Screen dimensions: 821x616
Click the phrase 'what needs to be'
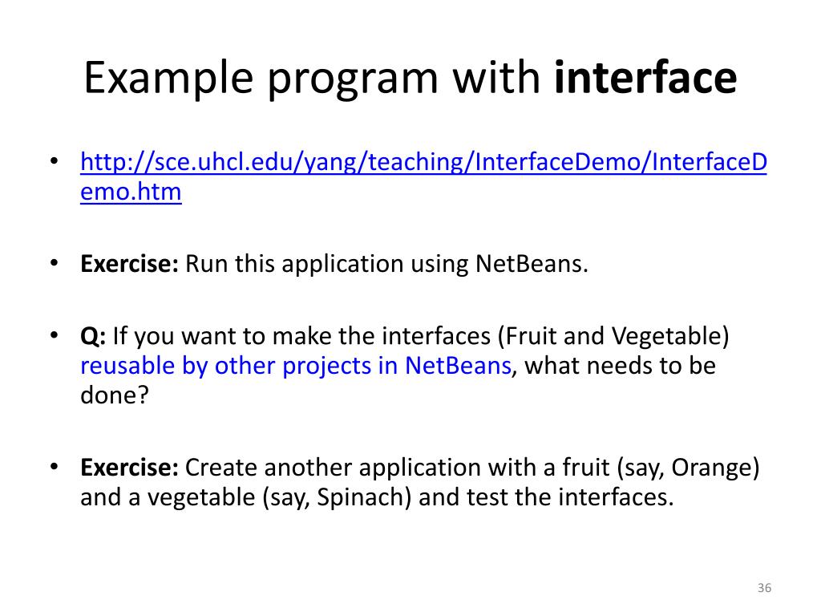point(620,366)
